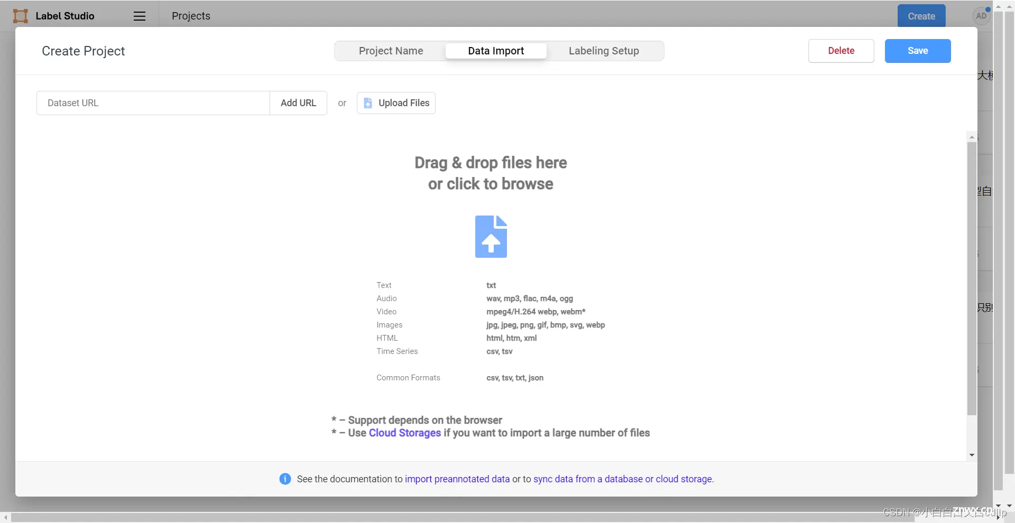
Task: Click the Create Project heading
Action: tap(84, 51)
